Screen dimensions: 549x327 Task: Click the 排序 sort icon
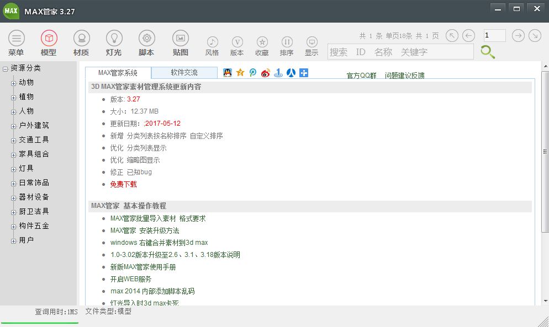coord(287,42)
